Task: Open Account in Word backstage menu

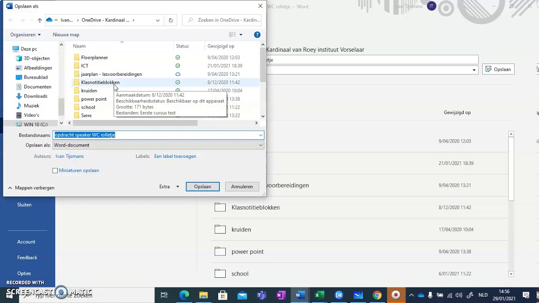Action: pyautogui.click(x=26, y=242)
